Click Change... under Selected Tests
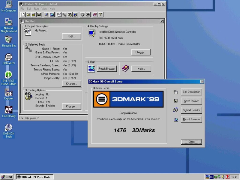Image resolution: width=240 pixels, height=180 pixels. (71, 84)
